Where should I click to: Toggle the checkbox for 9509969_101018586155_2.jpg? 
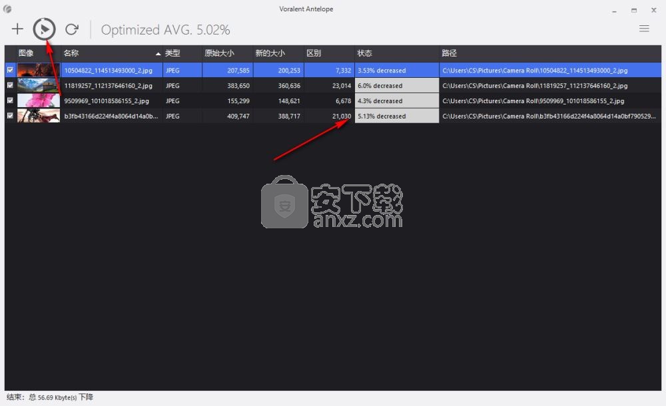pos(10,101)
